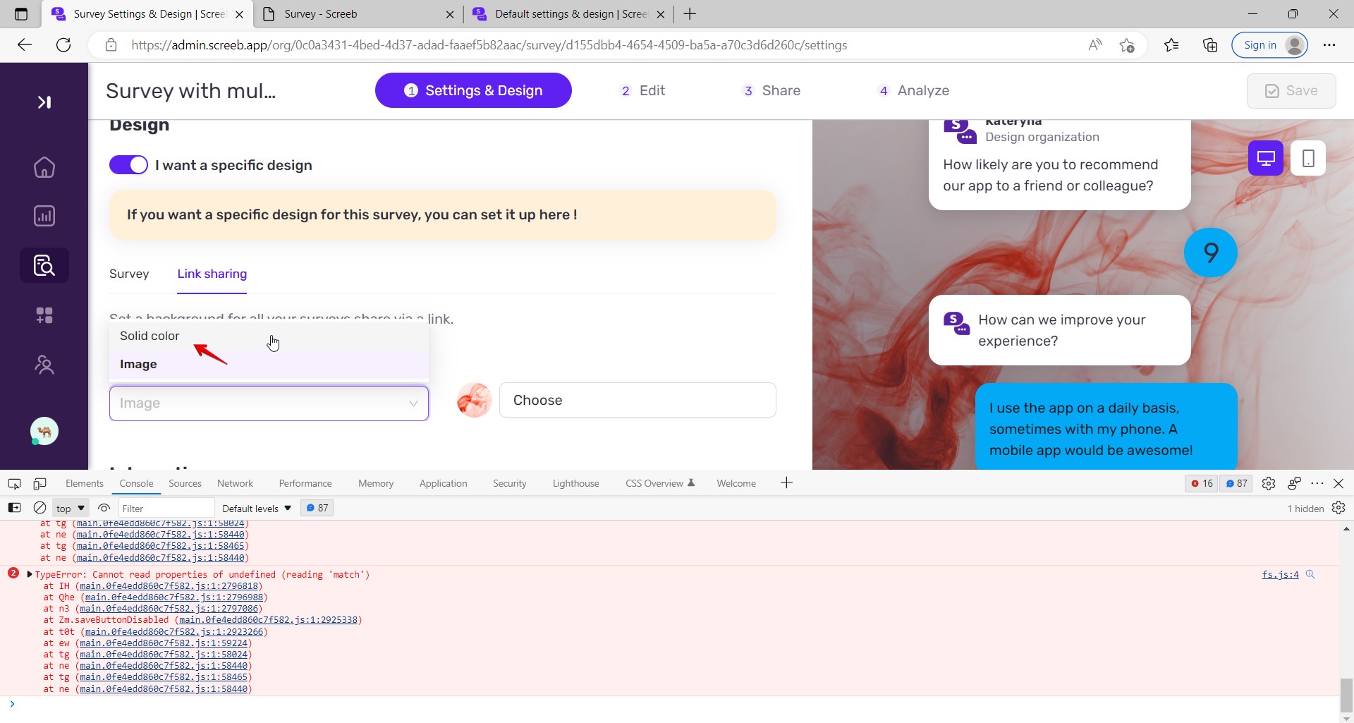Go to the Share step

(x=771, y=90)
